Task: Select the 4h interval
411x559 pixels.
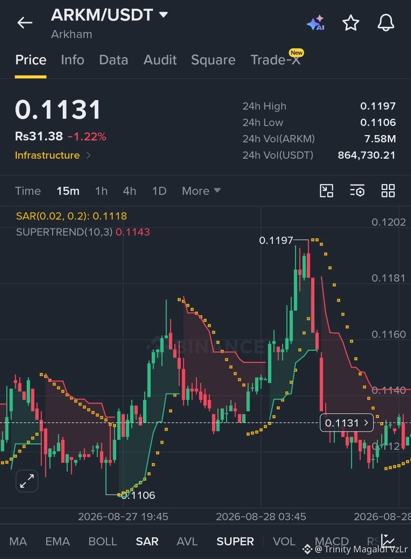Action: (x=129, y=191)
